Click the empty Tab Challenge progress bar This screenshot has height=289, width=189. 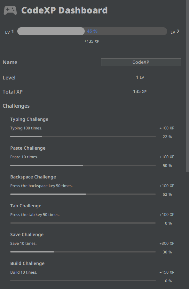click(83, 223)
